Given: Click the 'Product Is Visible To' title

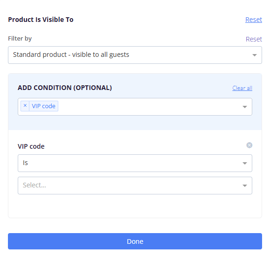Looking at the screenshot, I should pyautogui.click(x=41, y=20).
